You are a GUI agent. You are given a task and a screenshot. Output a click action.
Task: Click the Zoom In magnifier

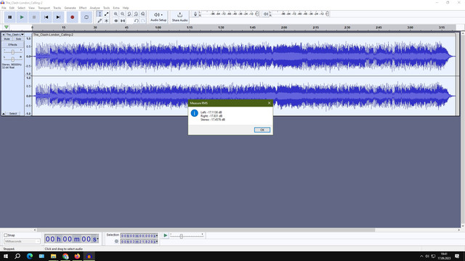pyautogui.click(x=116, y=14)
